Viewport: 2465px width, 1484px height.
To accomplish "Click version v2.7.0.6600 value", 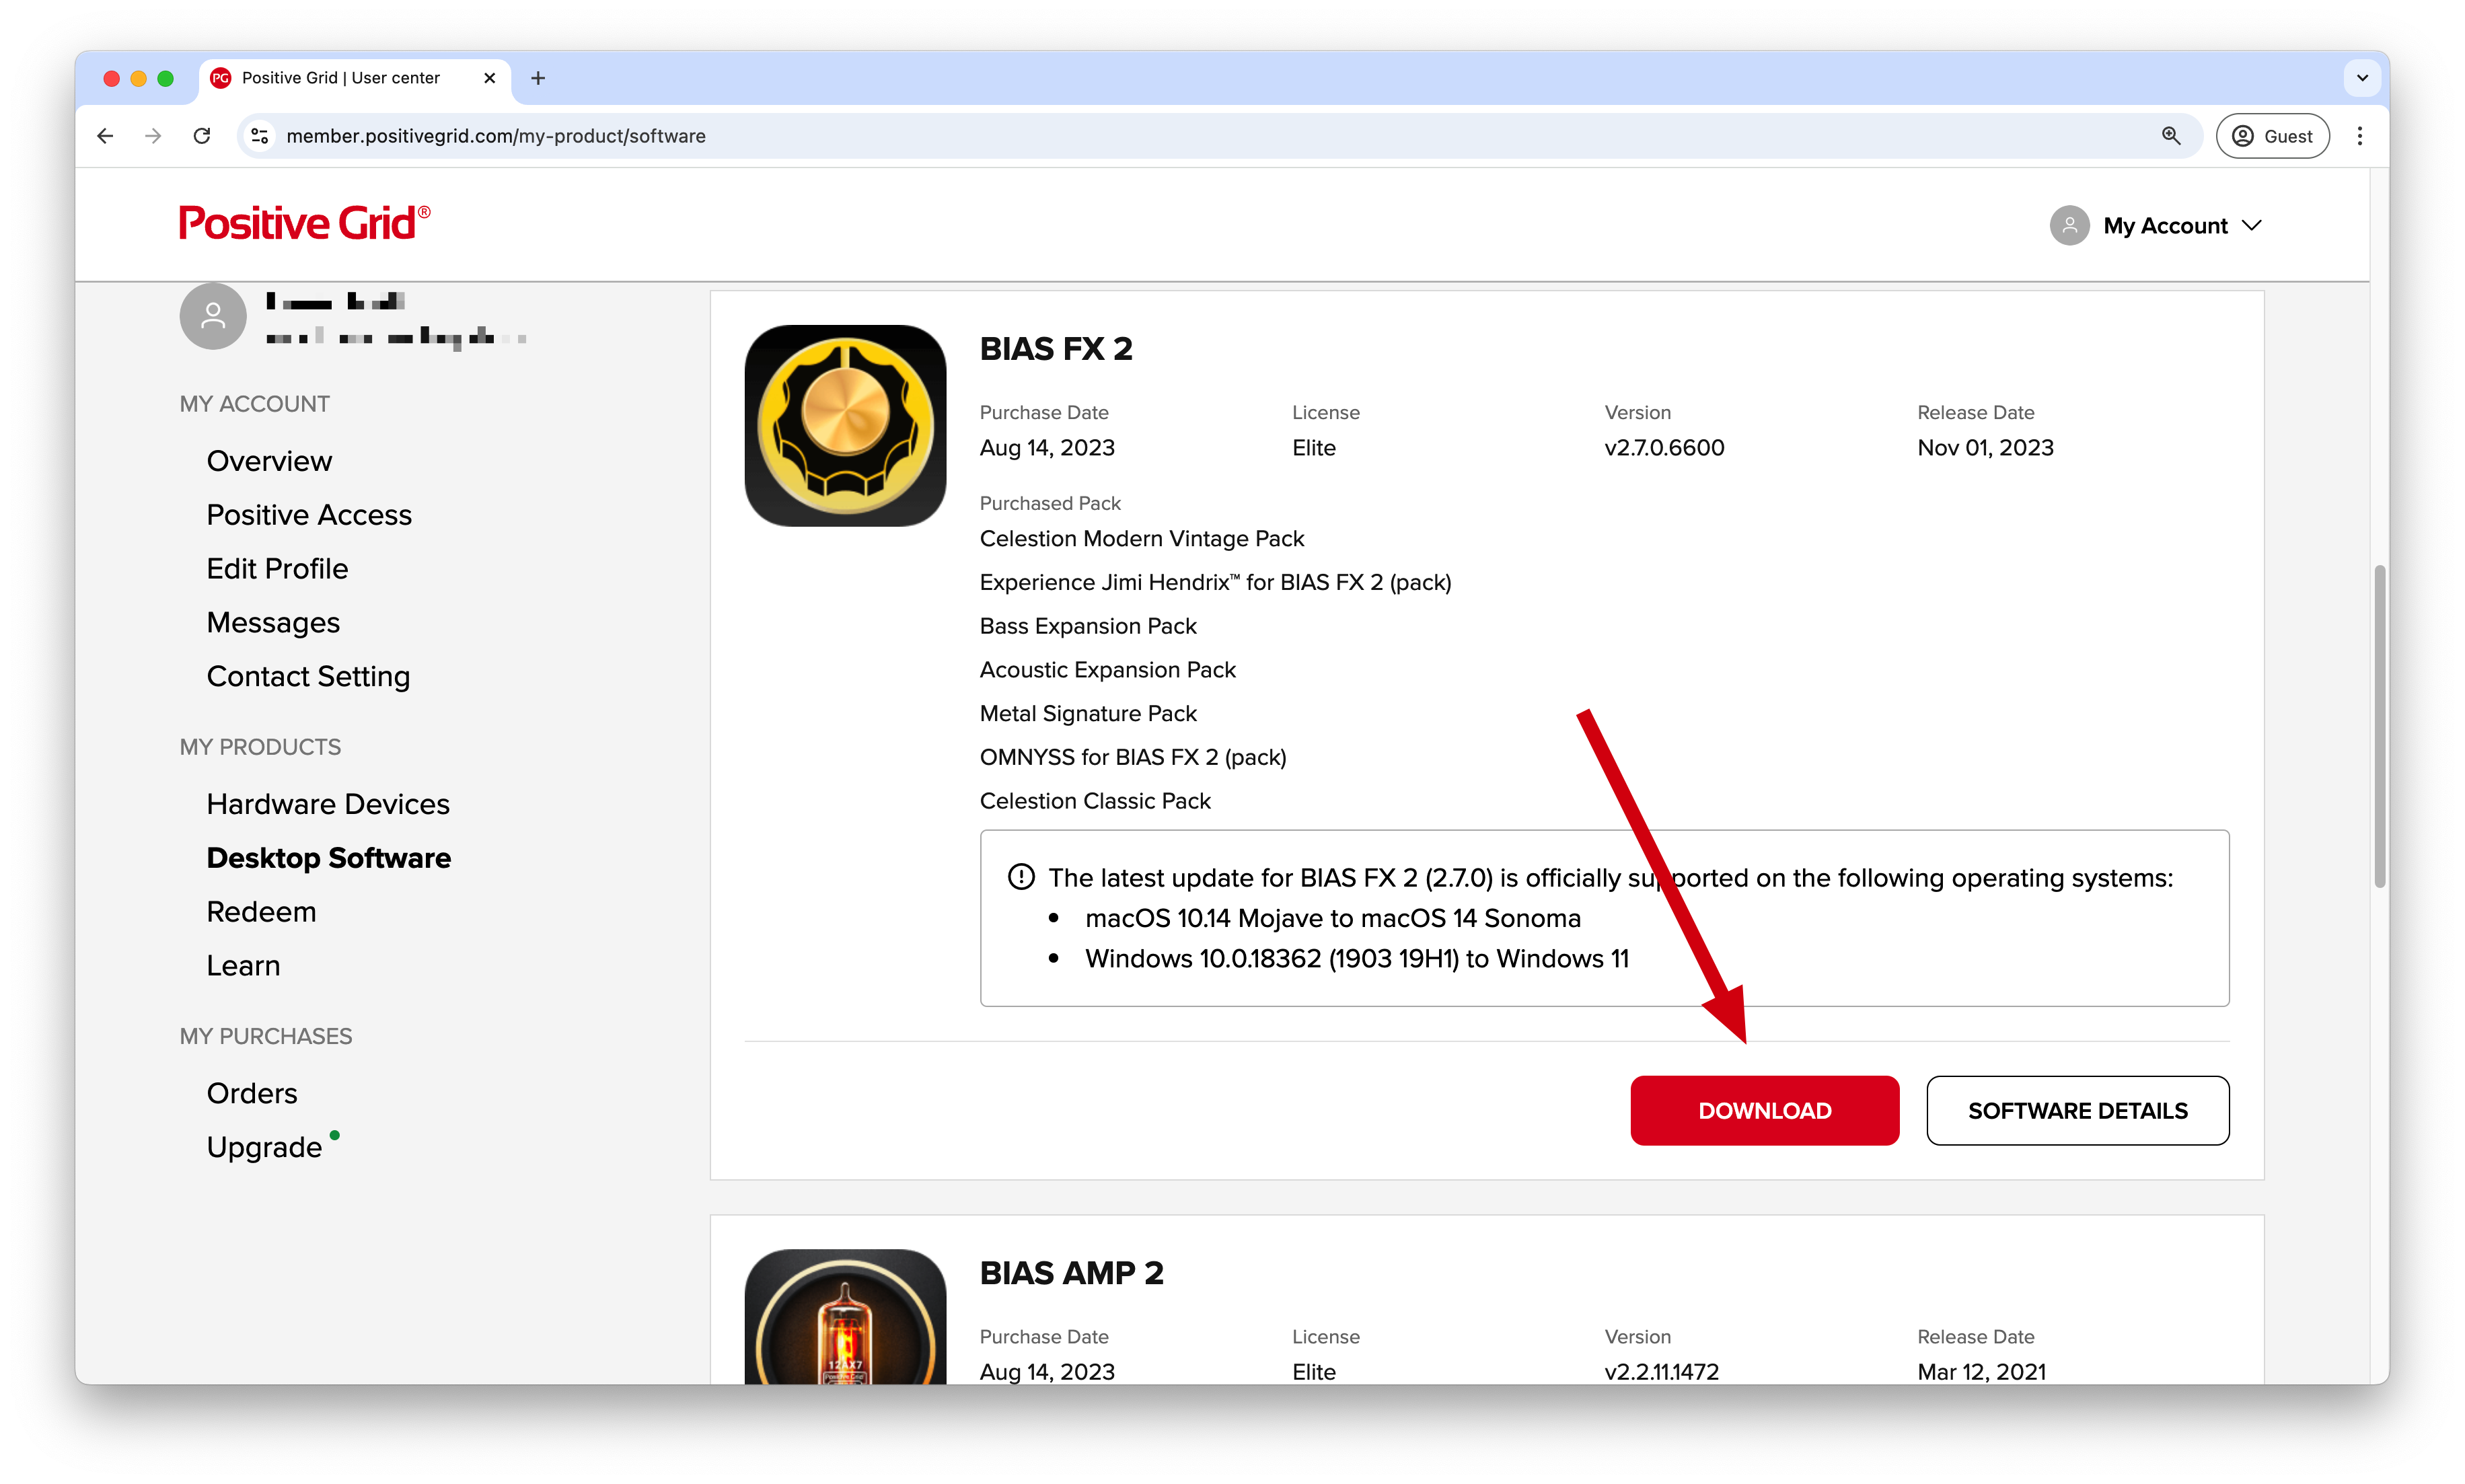I will (1664, 448).
